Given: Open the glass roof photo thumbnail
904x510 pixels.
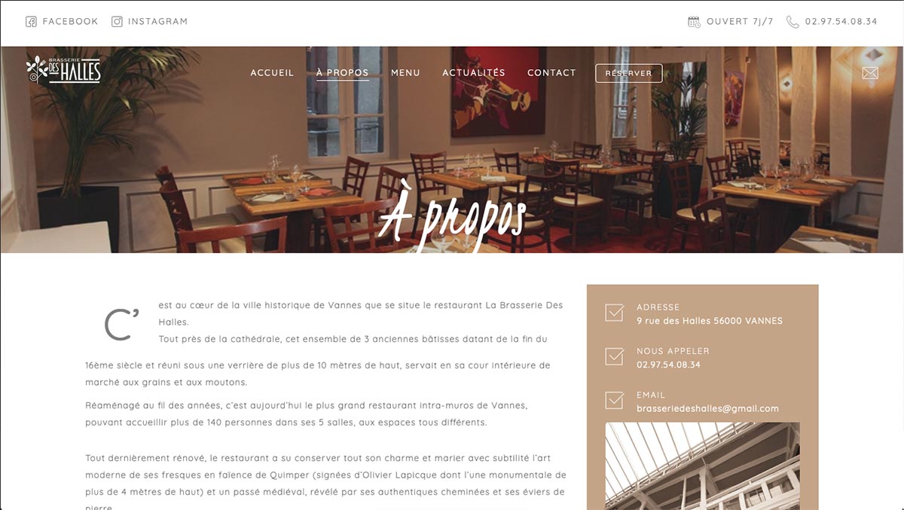Looking at the screenshot, I should click(702, 466).
